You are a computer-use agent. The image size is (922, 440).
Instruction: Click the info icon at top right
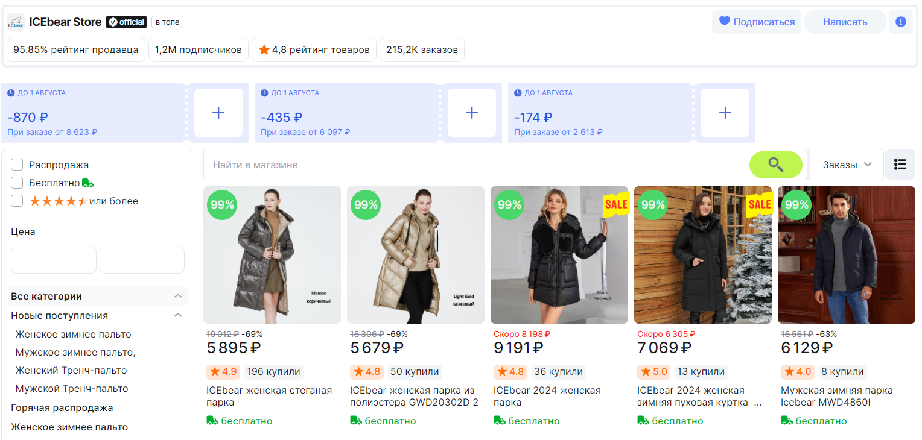(x=901, y=22)
